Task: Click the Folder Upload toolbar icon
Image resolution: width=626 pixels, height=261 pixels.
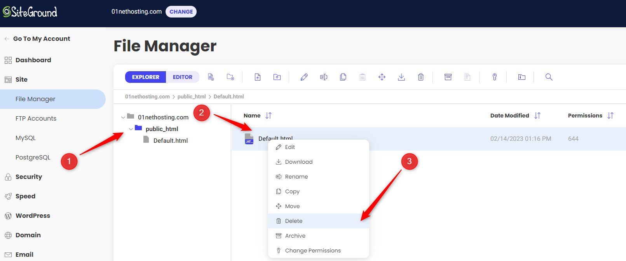Action: coord(277,77)
